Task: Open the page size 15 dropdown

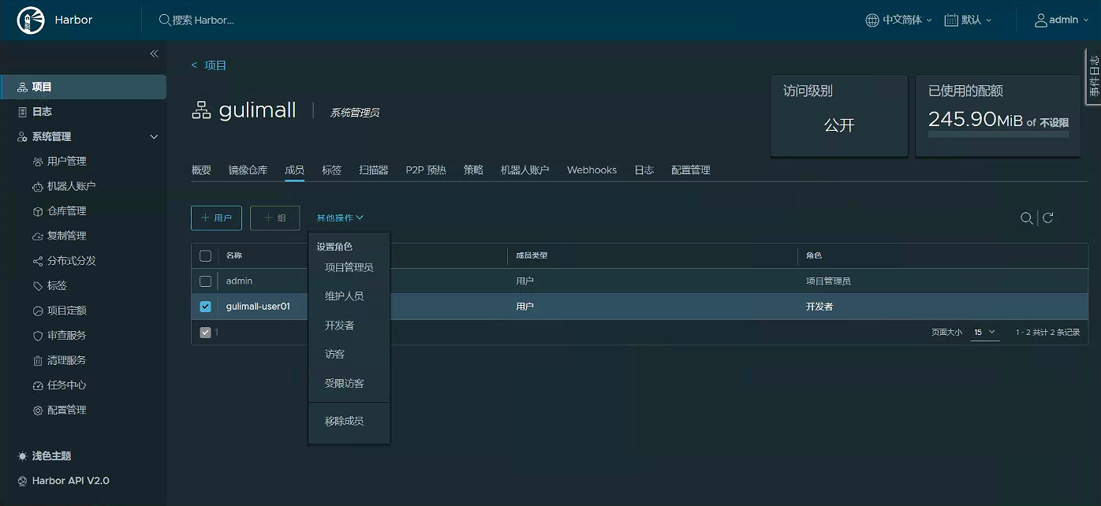Action: (x=985, y=333)
